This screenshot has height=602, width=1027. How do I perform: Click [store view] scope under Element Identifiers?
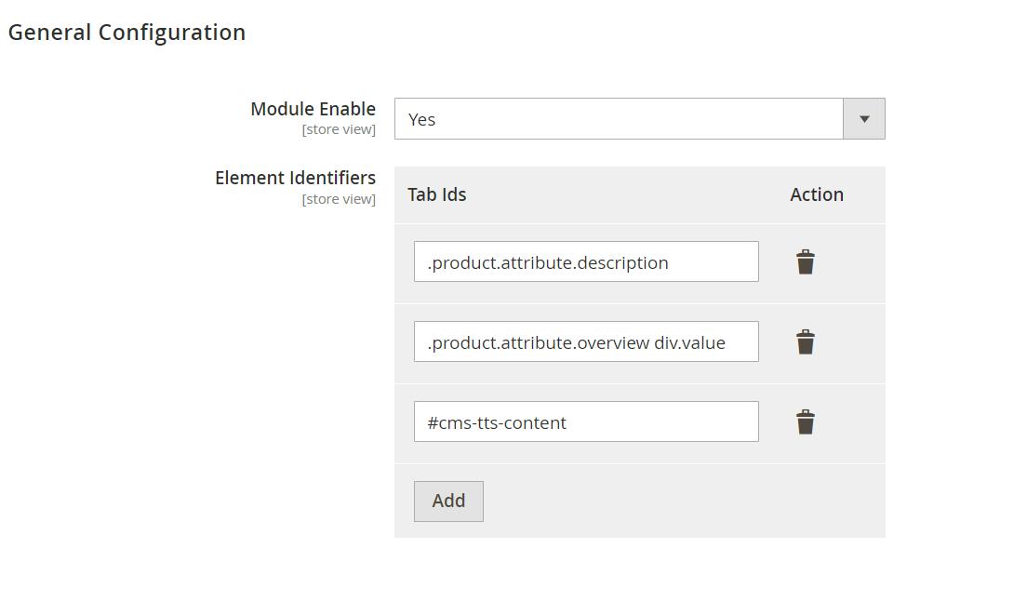click(339, 199)
